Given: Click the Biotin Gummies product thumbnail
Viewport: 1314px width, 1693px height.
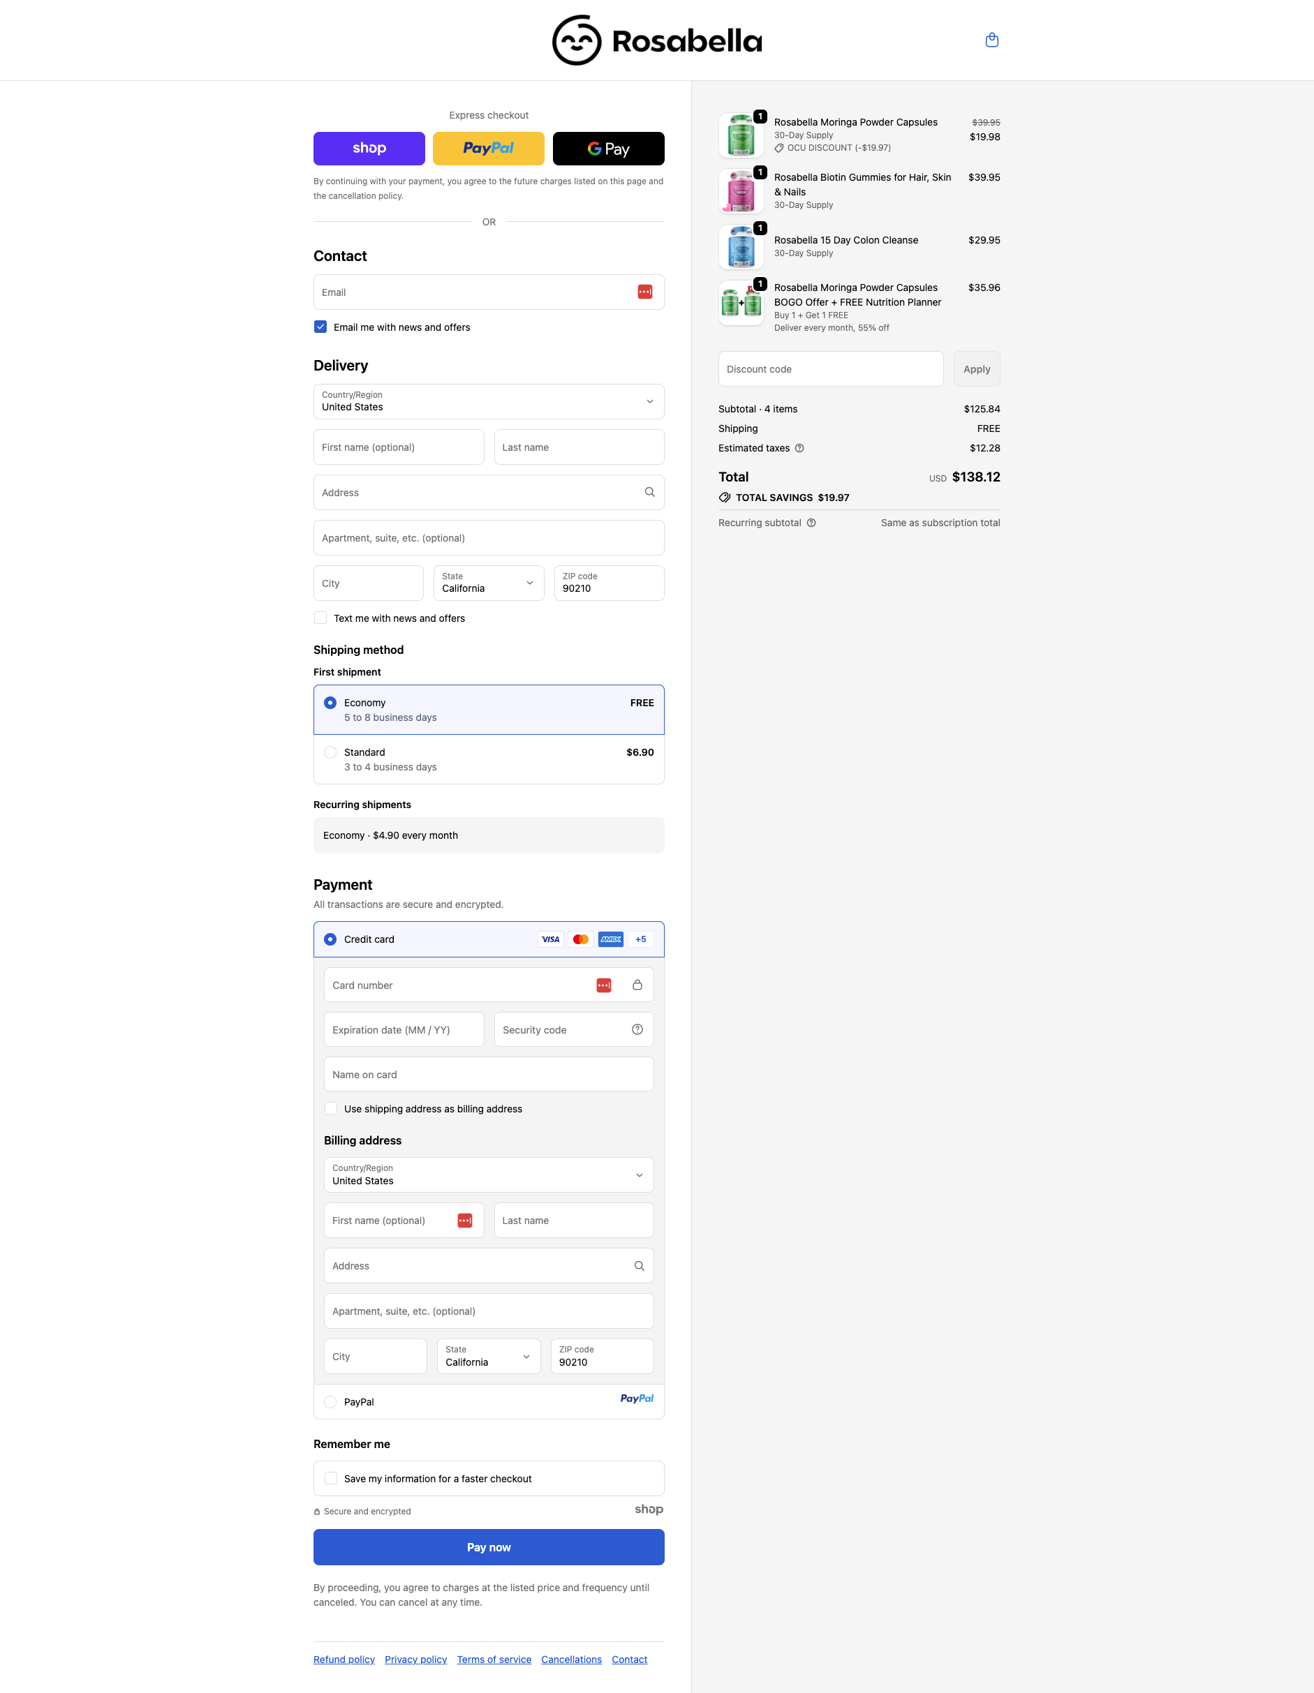Looking at the screenshot, I should 741,191.
